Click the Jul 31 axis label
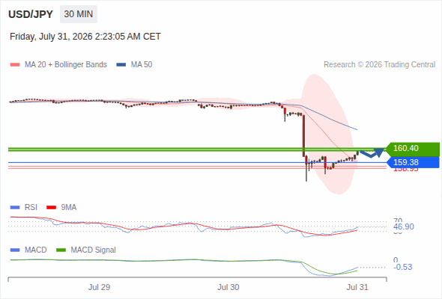442x299 pixels. coord(357,287)
